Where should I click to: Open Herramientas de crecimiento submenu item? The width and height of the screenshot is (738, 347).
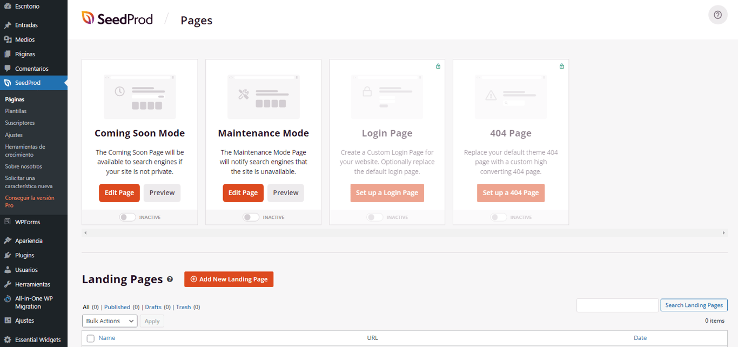[x=25, y=151]
